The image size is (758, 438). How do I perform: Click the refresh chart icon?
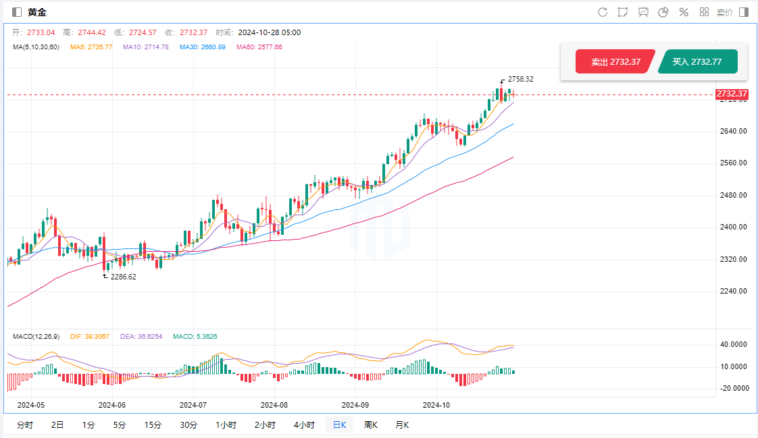coord(603,12)
